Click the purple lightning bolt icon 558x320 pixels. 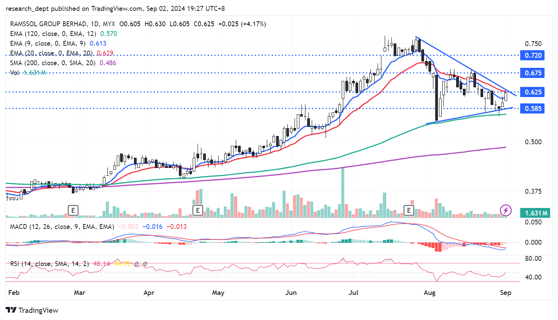click(x=506, y=210)
